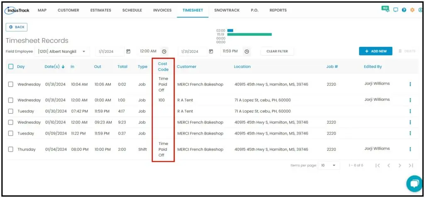Viewport: 425px width, 198px height.
Task: Select the 01/04/2024 Thursday row checkbox
Action: click(10, 149)
